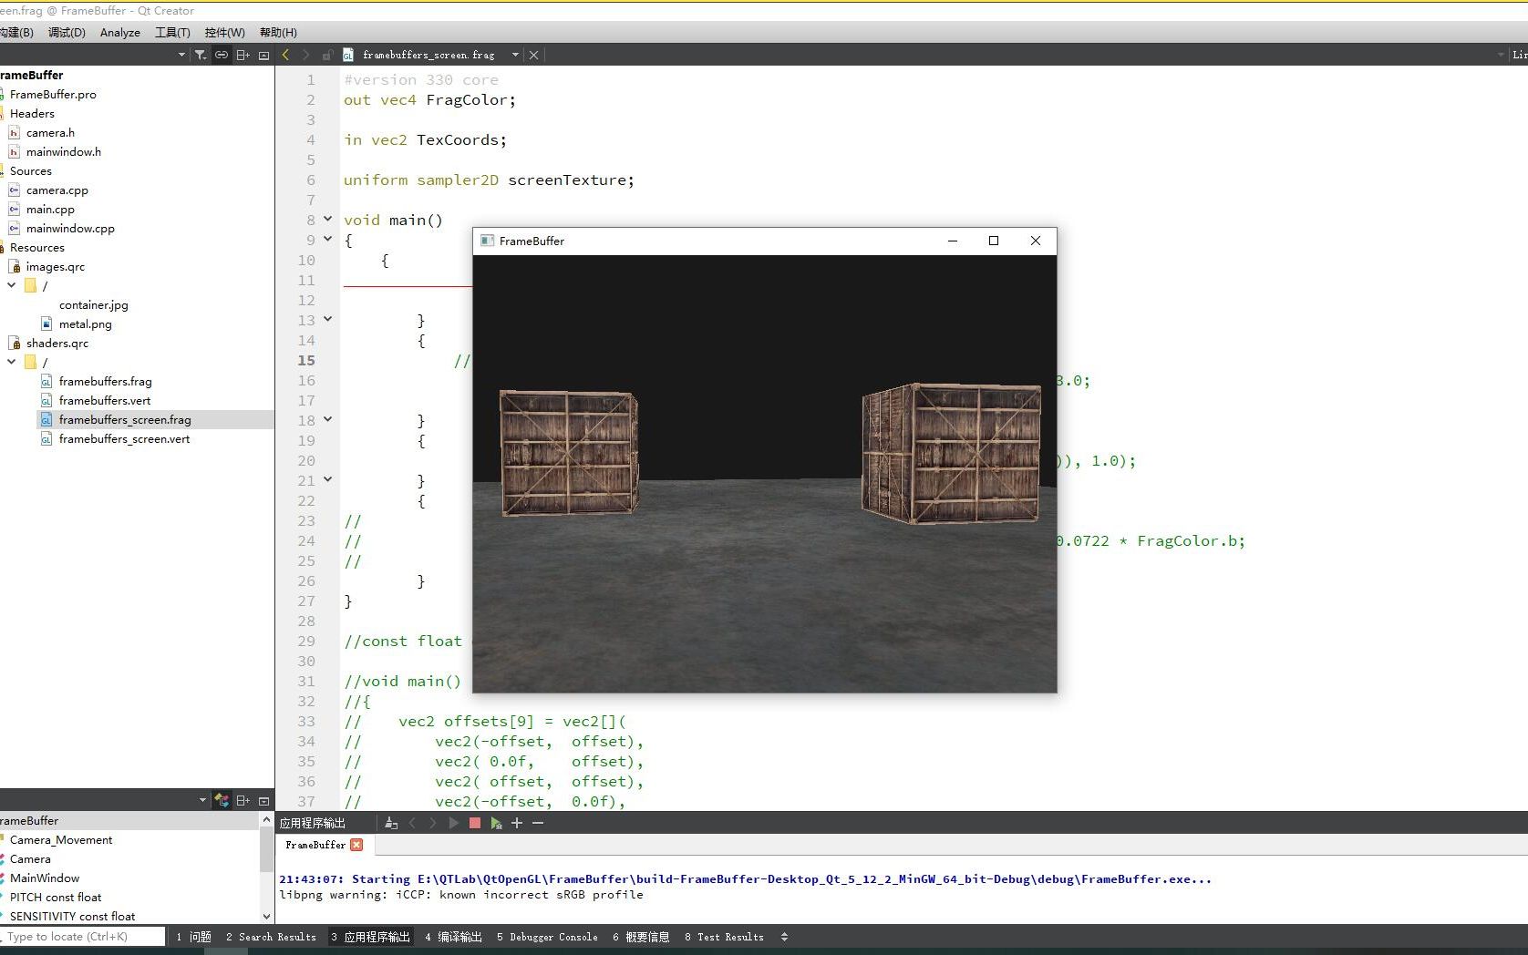Select Camera_Movement in class view
The height and width of the screenshot is (955, 1528).
tap(61, 839)
